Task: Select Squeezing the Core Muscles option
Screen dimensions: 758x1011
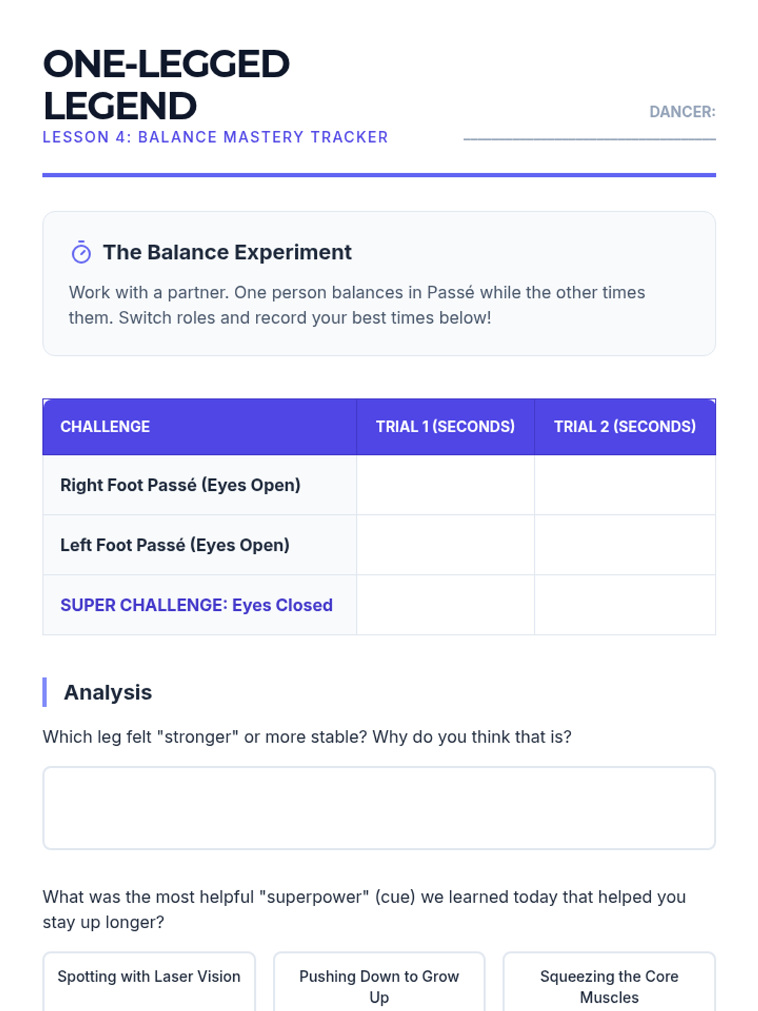Action: (609, 986)
